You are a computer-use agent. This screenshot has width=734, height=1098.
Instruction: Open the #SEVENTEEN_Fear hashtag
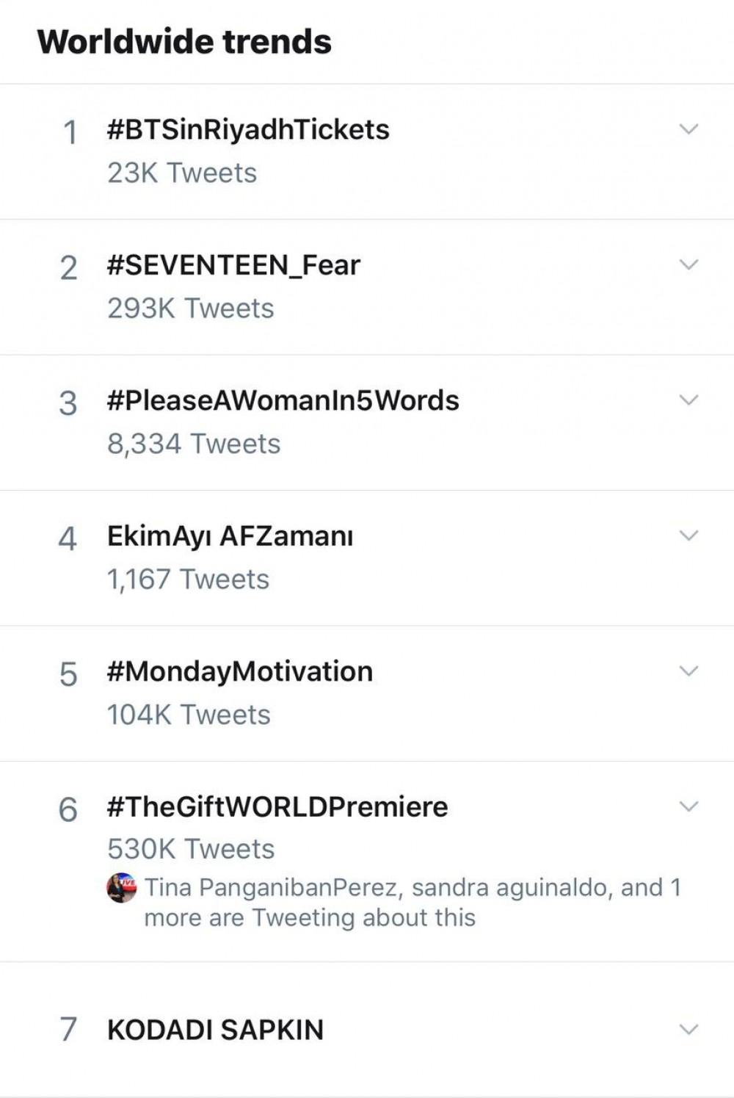(233, 265)
